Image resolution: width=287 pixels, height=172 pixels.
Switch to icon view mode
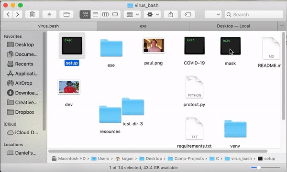tap(85, 14)
